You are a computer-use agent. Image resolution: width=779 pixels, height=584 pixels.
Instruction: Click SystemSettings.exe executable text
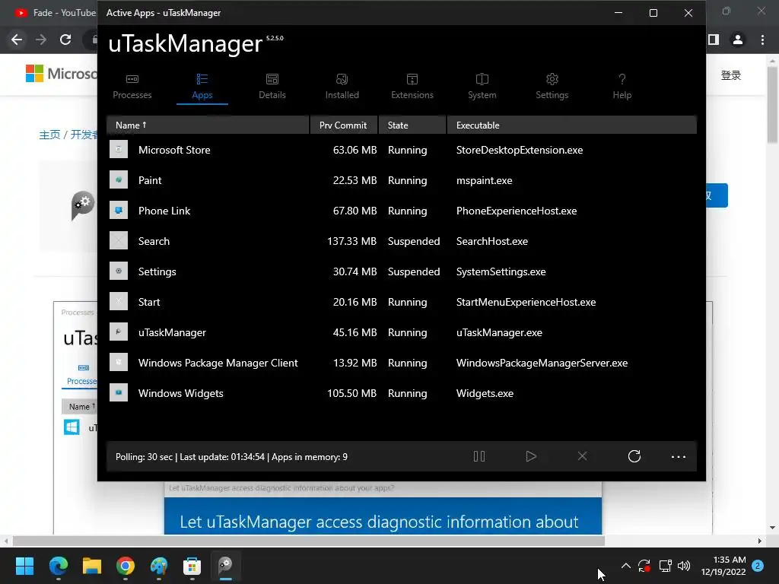[x=501, y=271]
